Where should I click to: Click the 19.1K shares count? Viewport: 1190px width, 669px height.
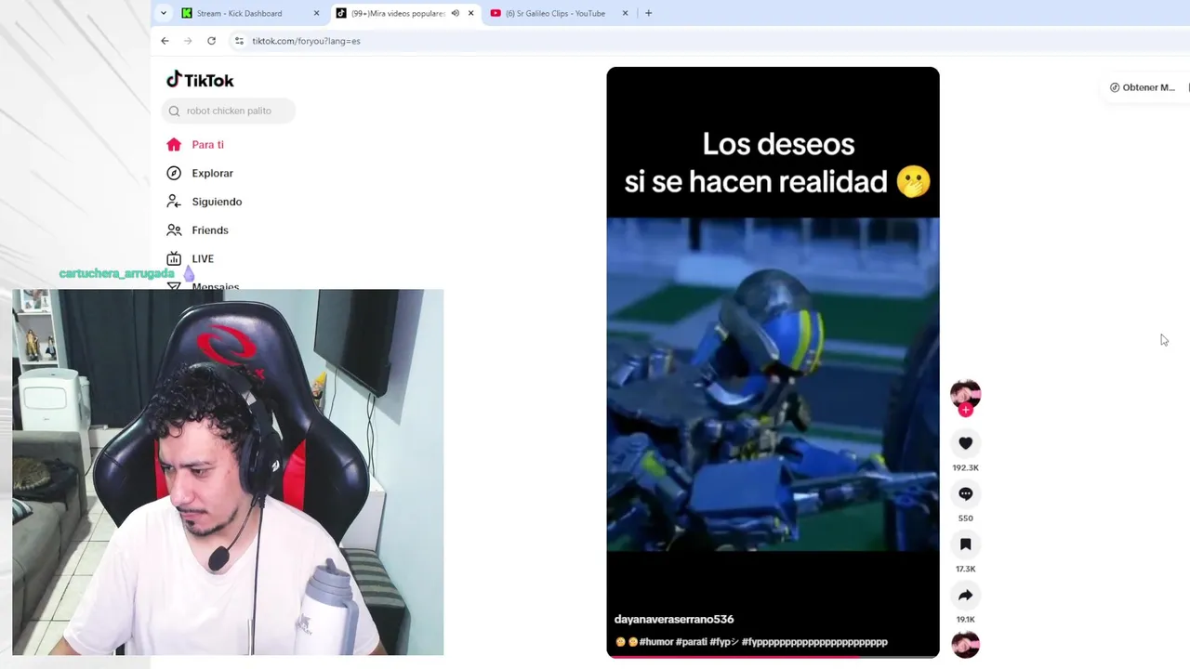pos(965,619)
